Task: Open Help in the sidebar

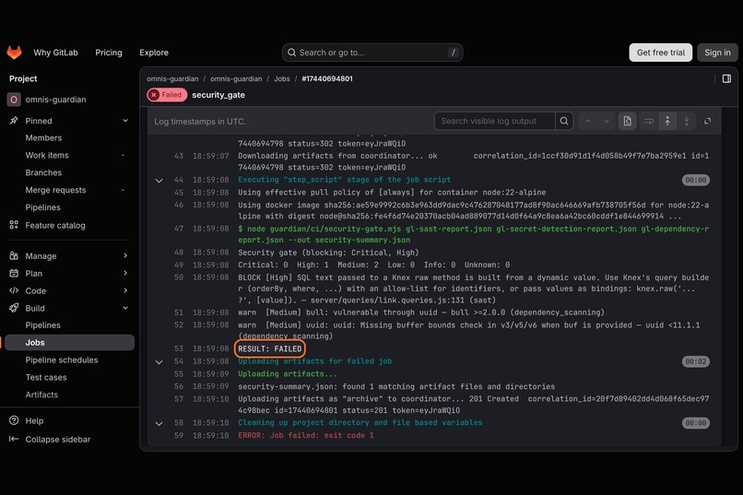Action: point(34,420)
